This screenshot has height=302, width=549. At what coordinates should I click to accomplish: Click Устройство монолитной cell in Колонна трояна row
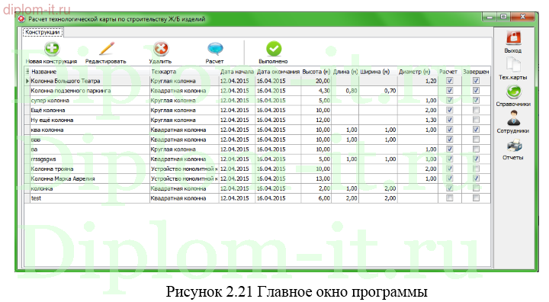click(x=185, y=169)
